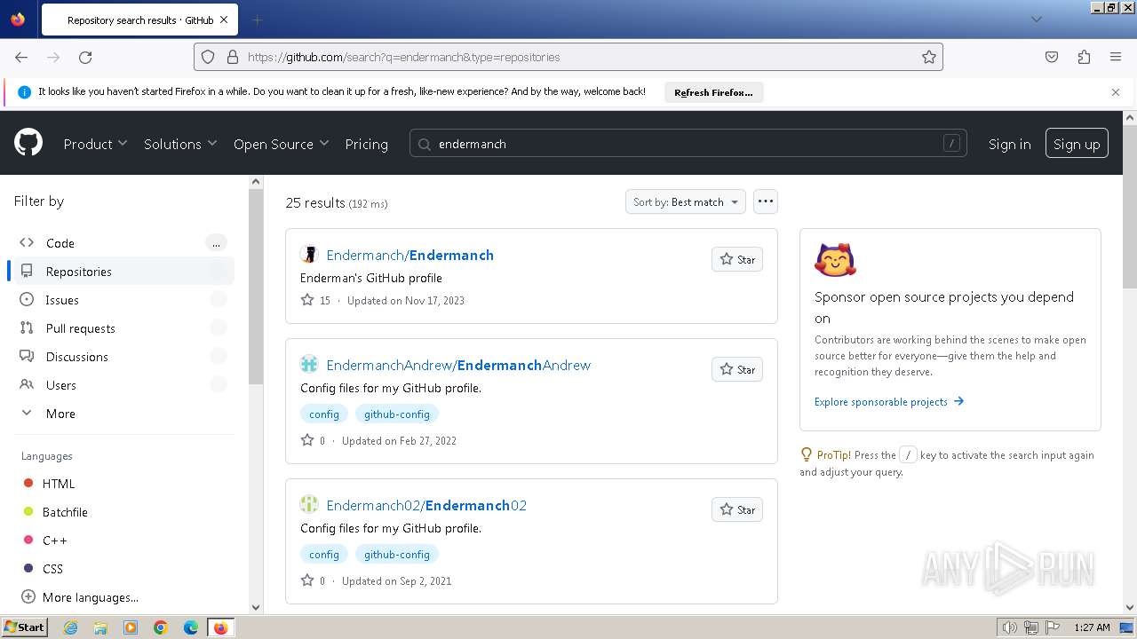Open the Pricing page link

click(367, 144)
